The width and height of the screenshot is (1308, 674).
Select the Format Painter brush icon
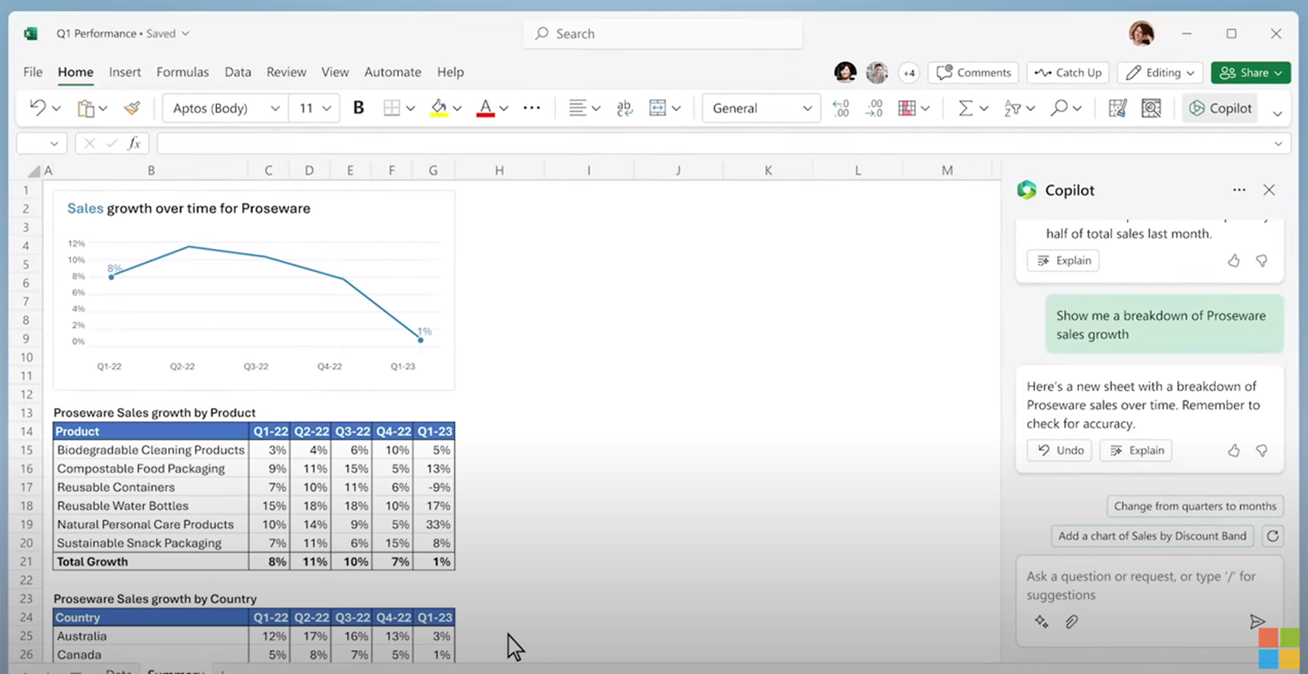132,108
